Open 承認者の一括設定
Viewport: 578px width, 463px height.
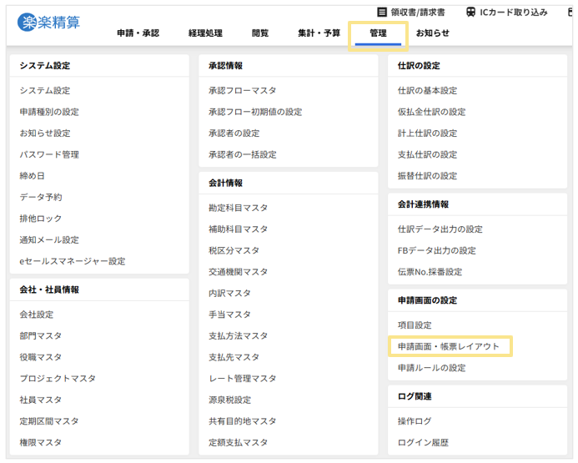[x=243, y=154]
